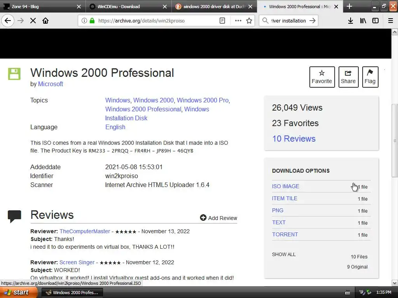
Task: Click the Share button
Action: click(x=348, y=77)
